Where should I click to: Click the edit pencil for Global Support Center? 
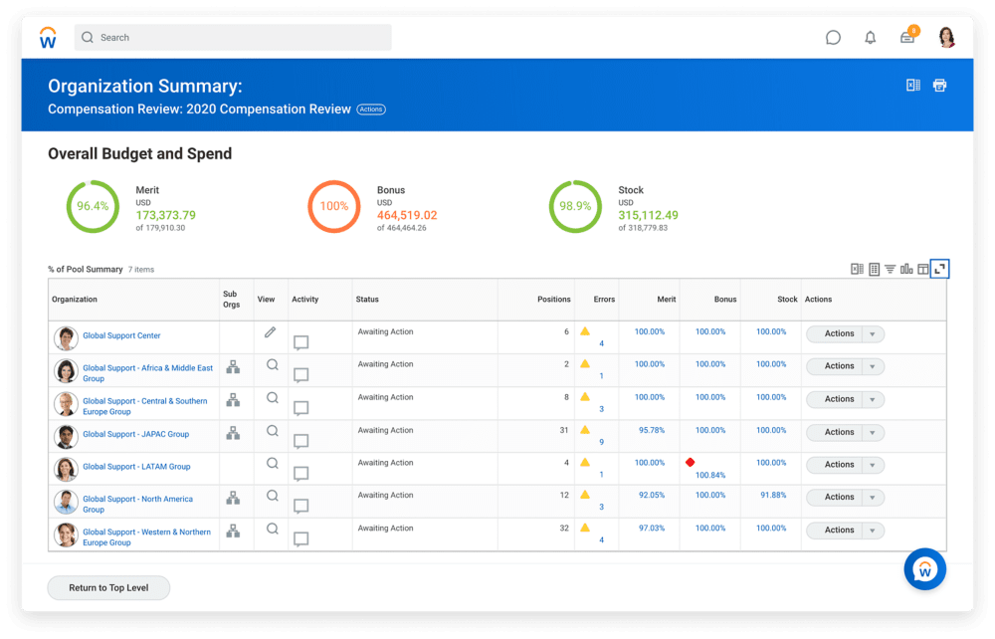[270, 332]
